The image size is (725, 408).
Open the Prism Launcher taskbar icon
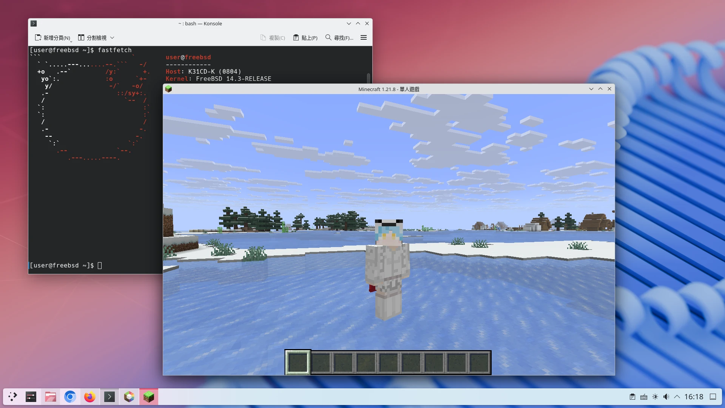[x=129, y=397]
